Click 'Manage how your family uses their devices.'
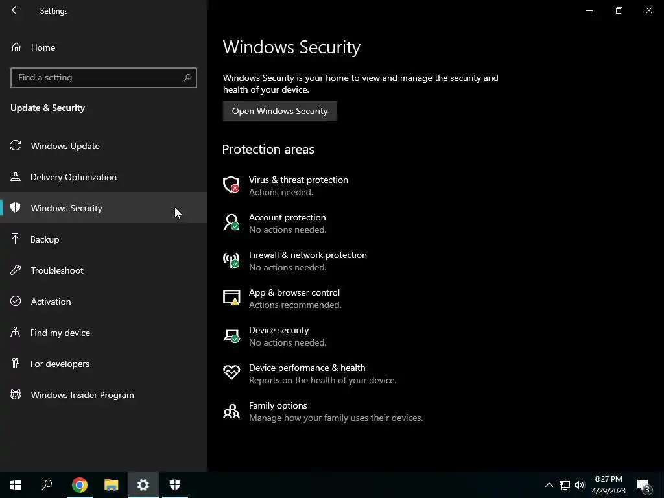 tap(335, 418)
